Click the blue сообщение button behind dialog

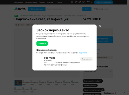[x=105, y=40]
